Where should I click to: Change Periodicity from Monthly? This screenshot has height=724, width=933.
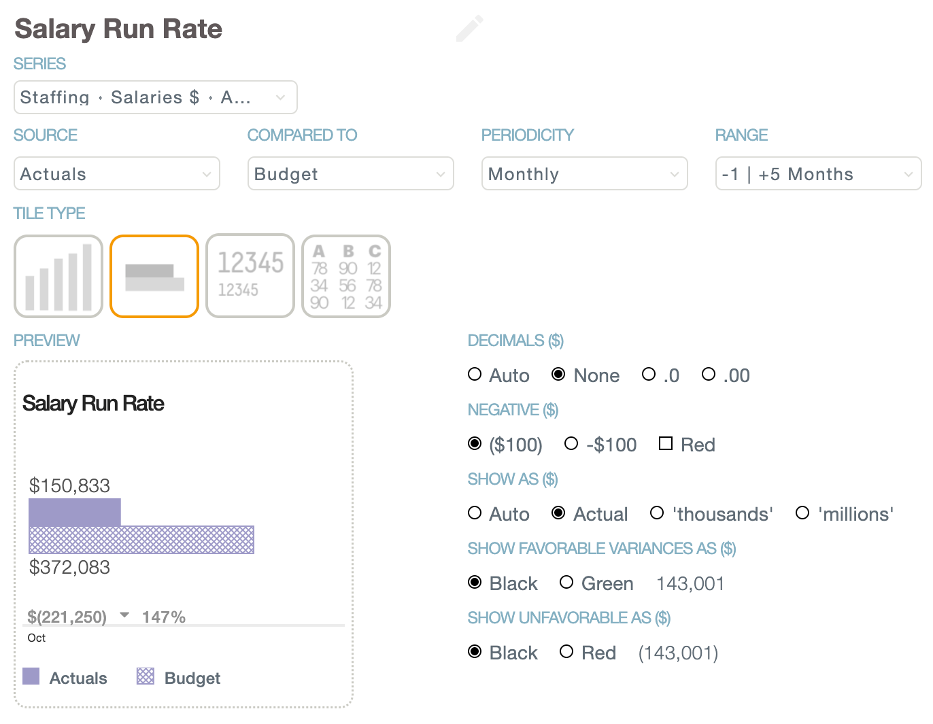coord(585,174)
